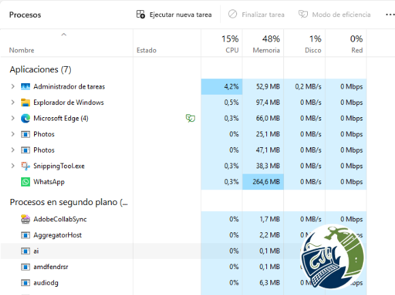Select the Aplicaciones (7) group header

point(40,69)
